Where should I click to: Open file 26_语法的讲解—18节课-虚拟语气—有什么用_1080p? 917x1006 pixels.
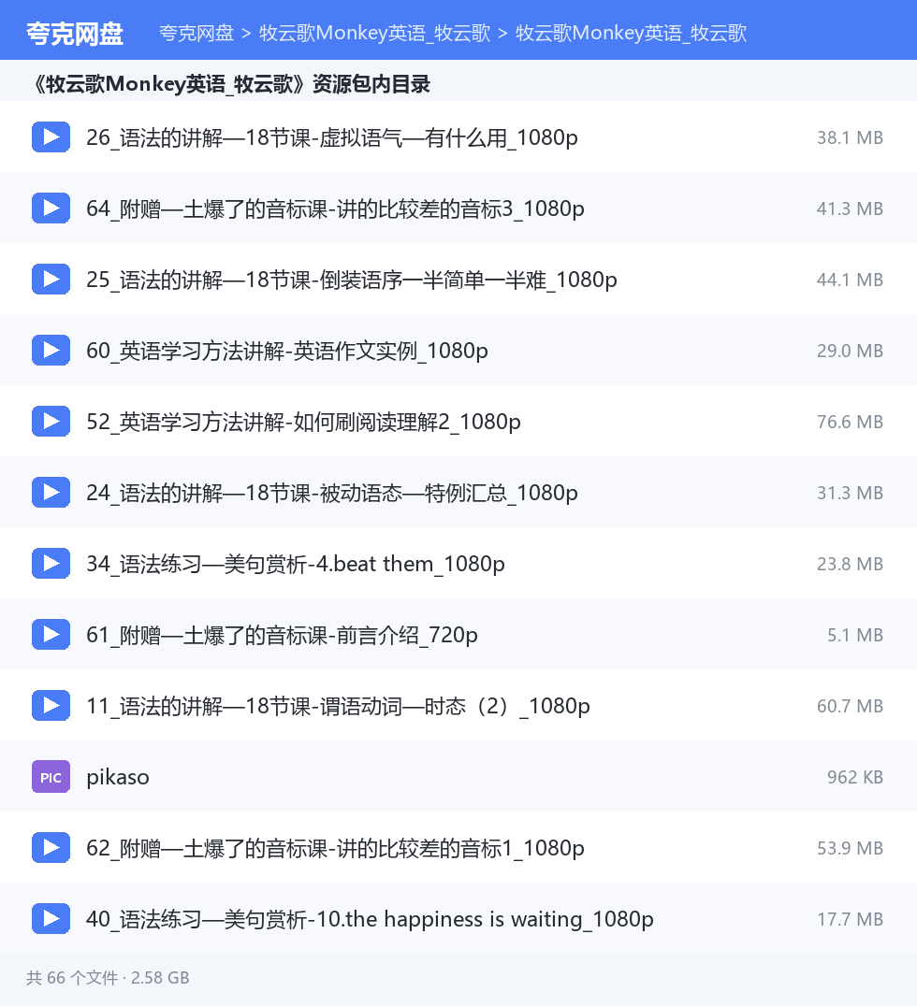pos(332,137)
